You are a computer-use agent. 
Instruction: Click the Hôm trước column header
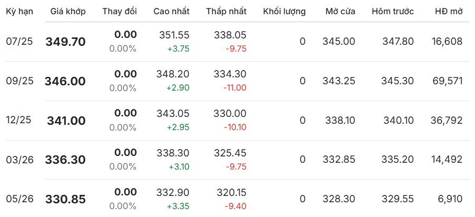point(393,12)
